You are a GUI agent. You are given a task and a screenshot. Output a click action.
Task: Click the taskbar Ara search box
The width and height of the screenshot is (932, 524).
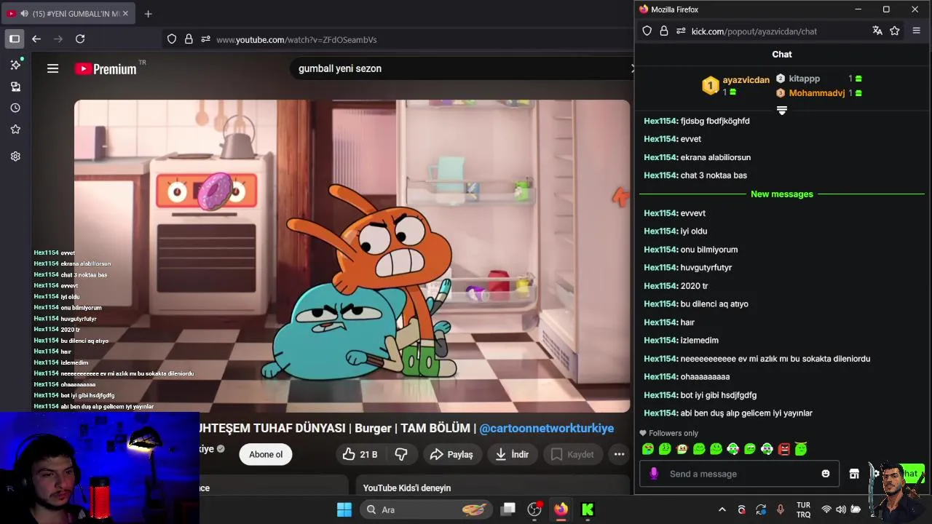pyautogui.click(x=426, y=509)
